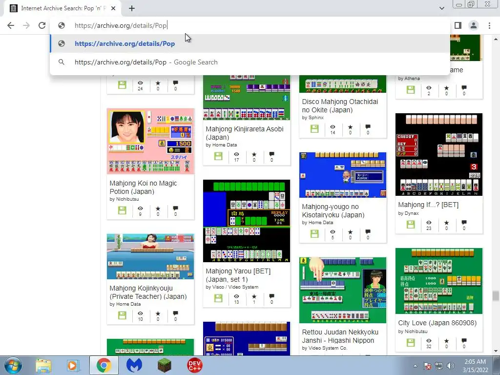The image size is (500, 375).
Task: Open Mahjong Kinjirareta Asobi (Japan) title link
Action: pyautogui.click(x=245, y=133)
